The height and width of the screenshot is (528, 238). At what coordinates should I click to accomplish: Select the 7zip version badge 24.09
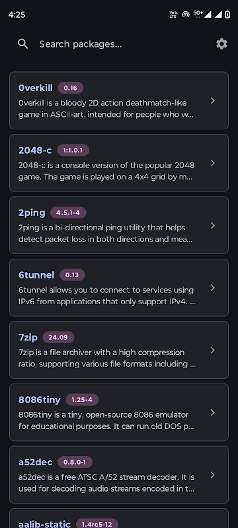coord(58,337)
